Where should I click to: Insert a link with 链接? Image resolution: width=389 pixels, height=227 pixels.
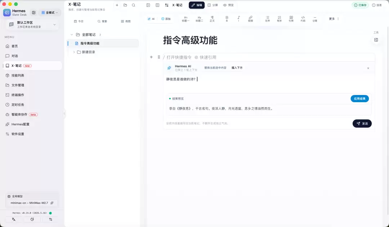tap(251, 19)
